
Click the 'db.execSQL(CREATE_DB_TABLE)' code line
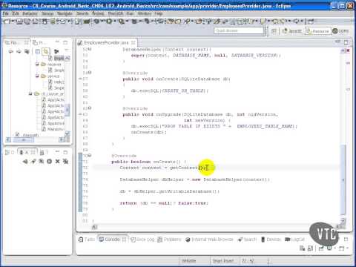click(x=170, y=90)
